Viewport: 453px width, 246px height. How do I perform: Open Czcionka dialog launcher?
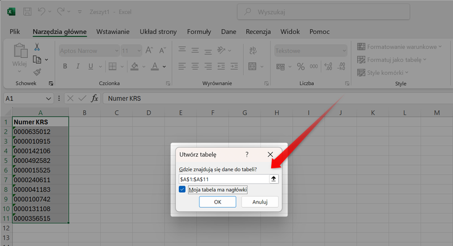click(168, 83)
